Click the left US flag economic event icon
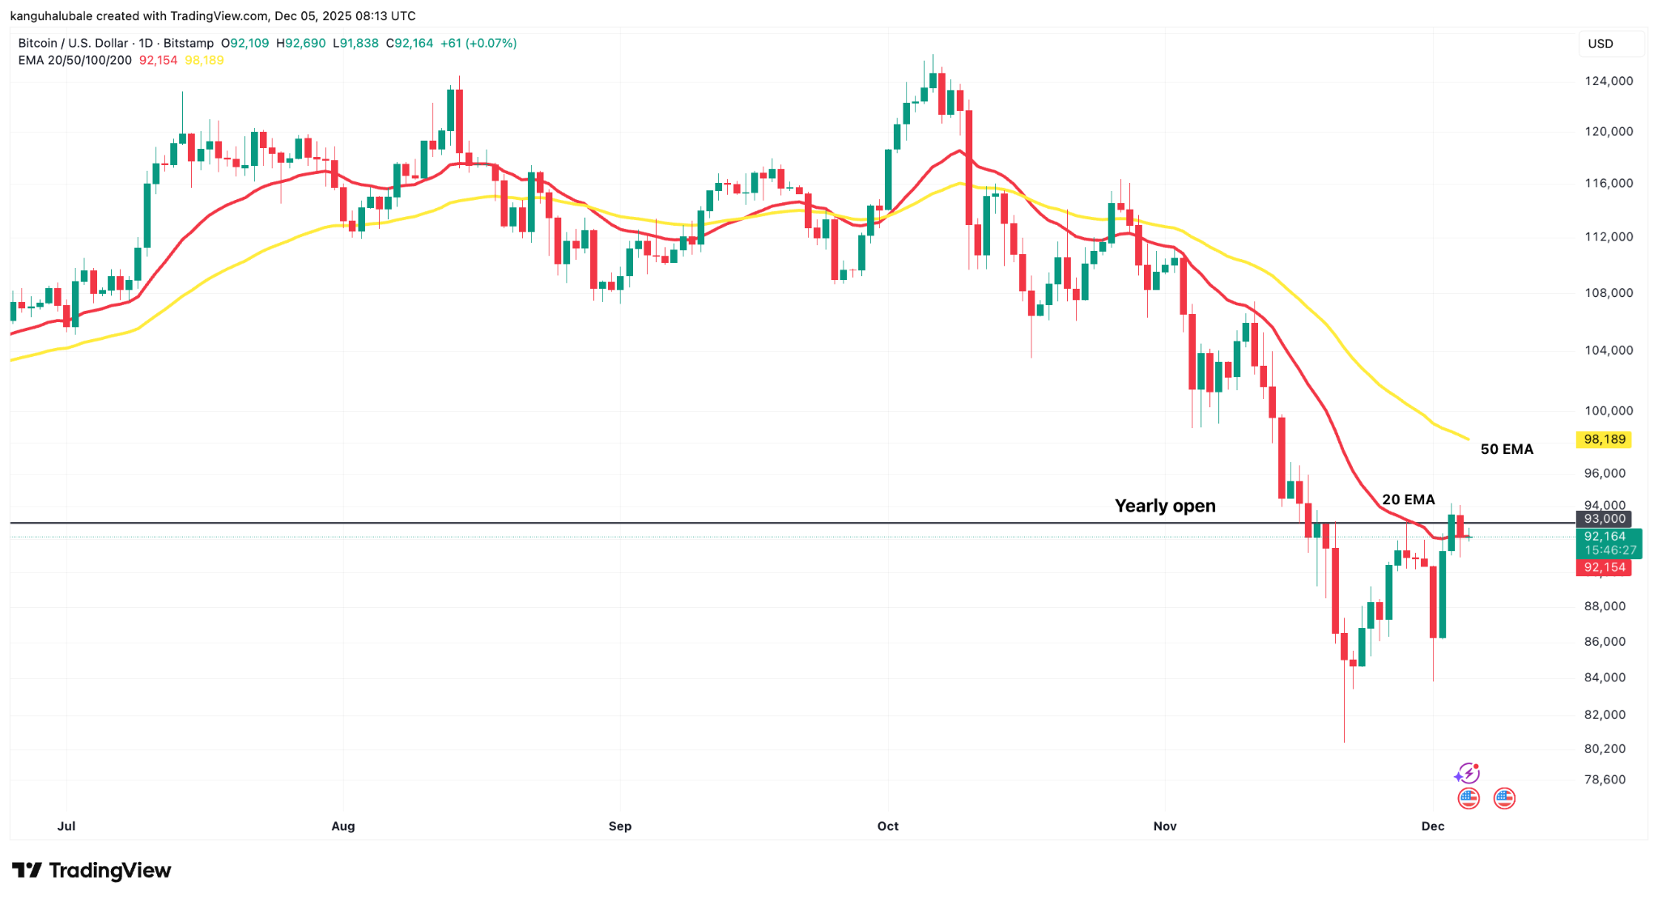 (x=1469, y=799)
